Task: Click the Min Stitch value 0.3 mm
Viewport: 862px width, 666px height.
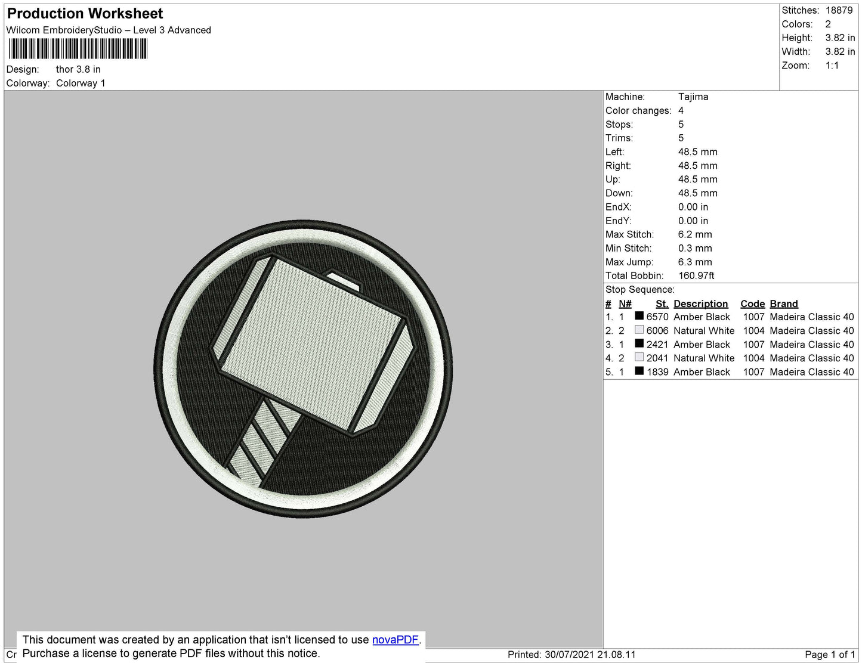Action: point(695,248)
